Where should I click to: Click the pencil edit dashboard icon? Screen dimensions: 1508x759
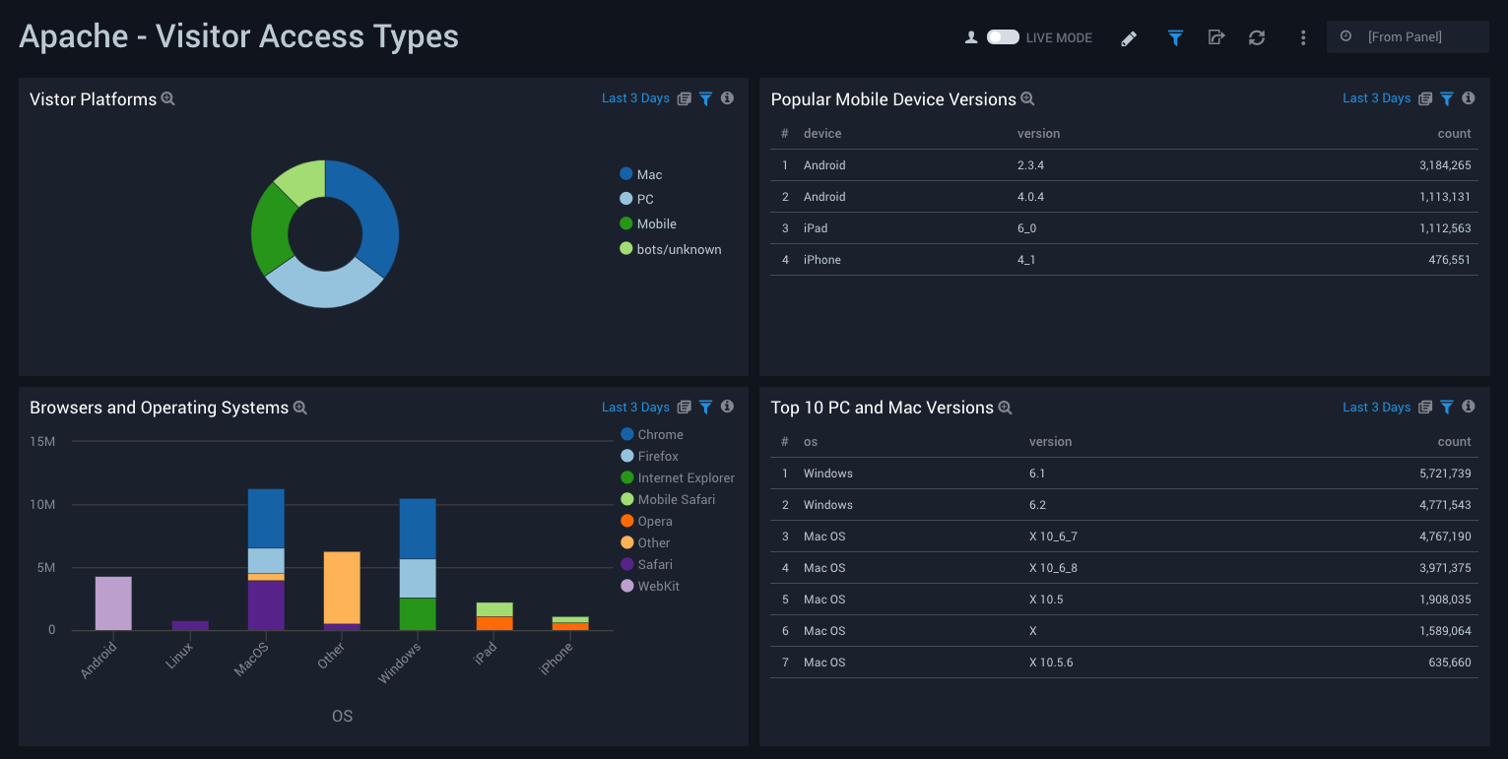pyautogui.click(x=1129, y=38)
